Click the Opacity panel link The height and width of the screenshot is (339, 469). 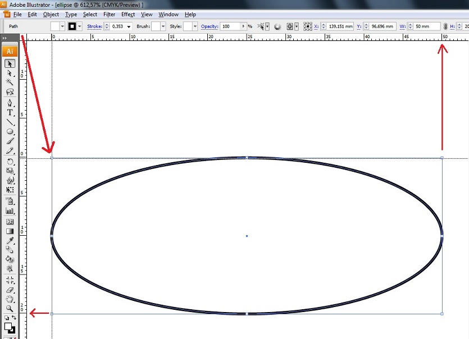click(210, 26)
